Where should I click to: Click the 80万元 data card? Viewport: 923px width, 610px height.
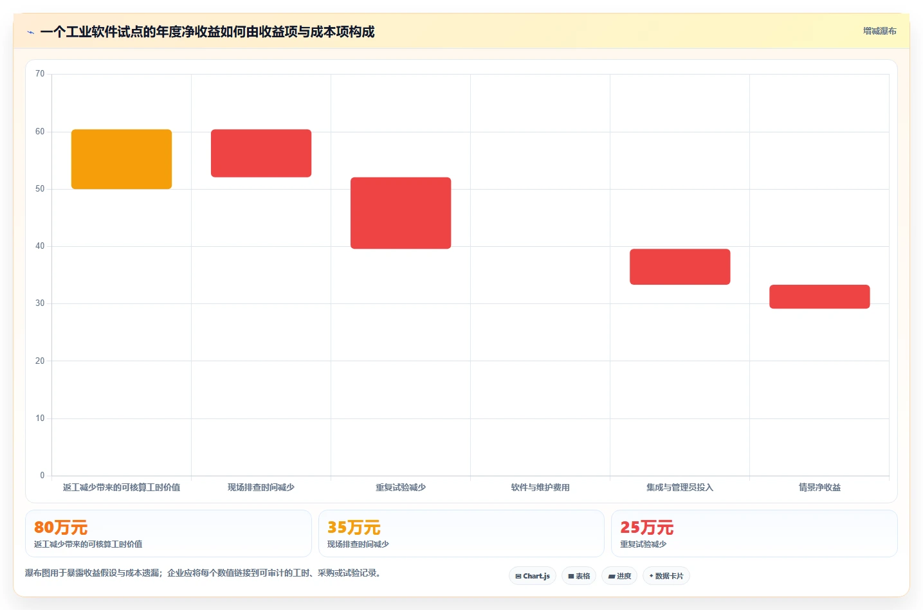click(169, 534)
